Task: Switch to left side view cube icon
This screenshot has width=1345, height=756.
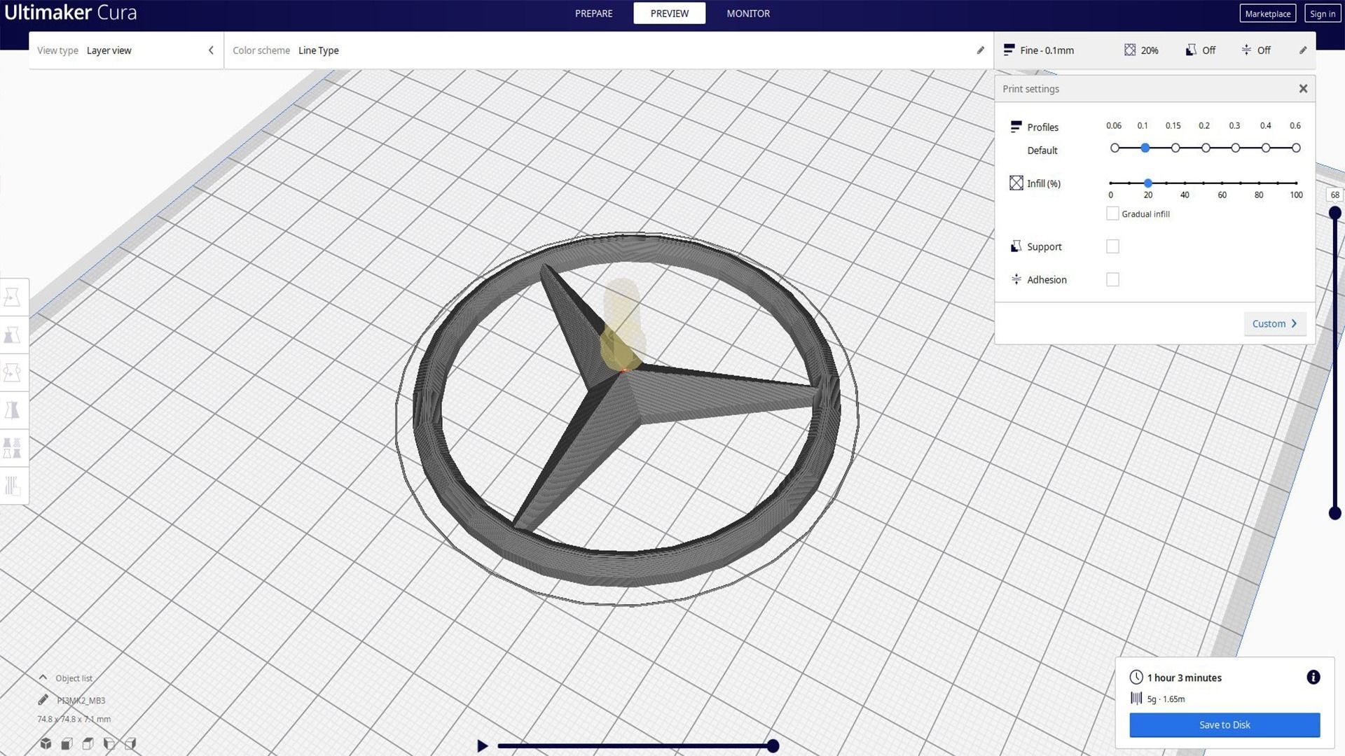Action: coord(109,743)
